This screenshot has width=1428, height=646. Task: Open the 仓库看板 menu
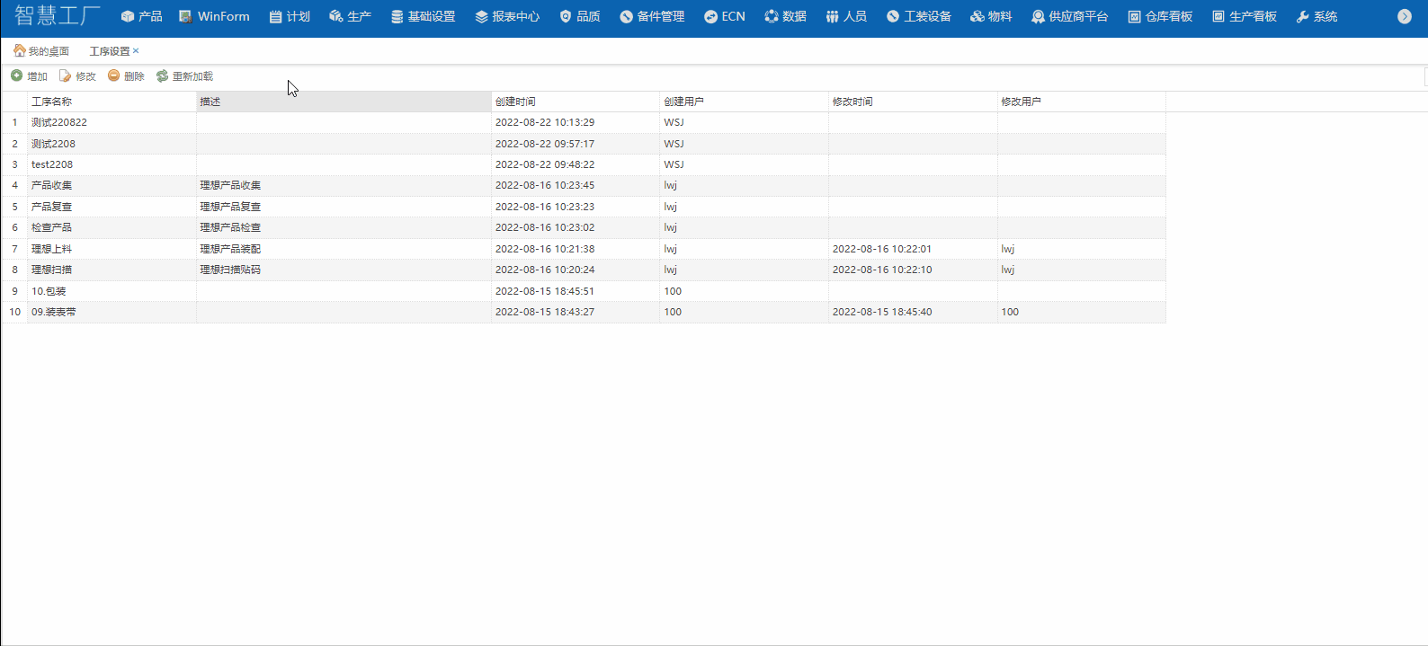(1160, 16)
